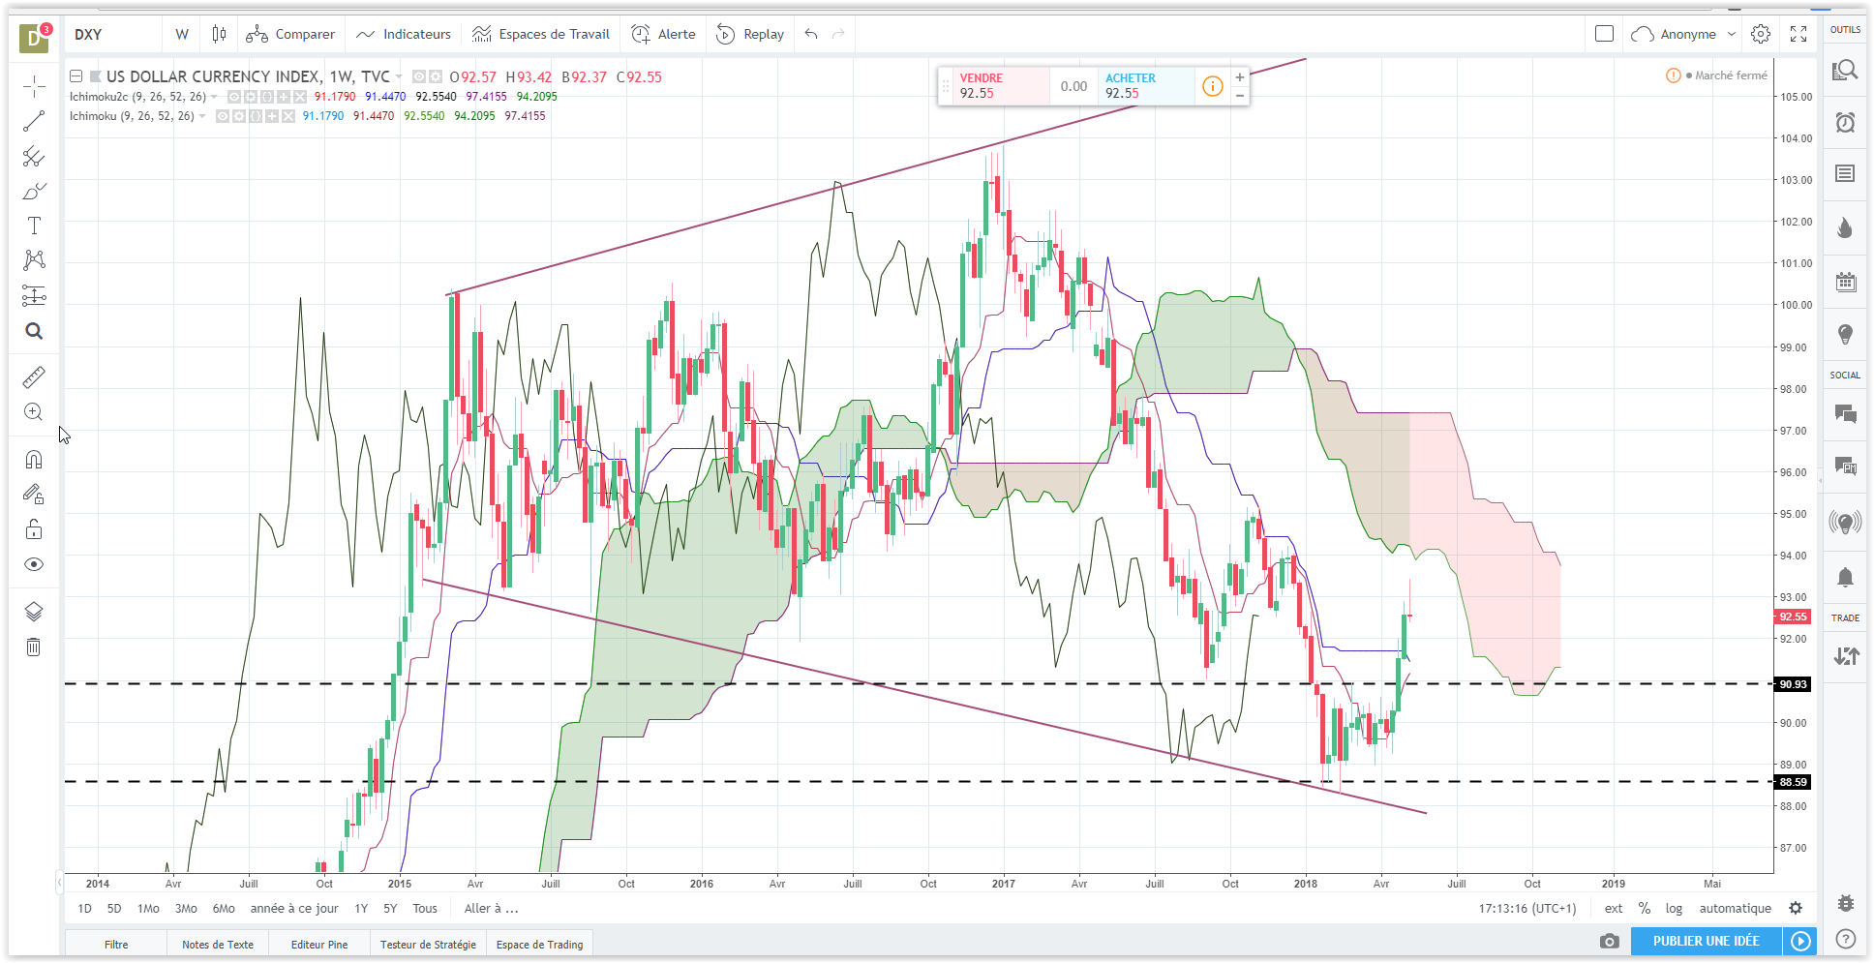Expand the US Dollar Currency Index title dropdown

tap(399, 76)
